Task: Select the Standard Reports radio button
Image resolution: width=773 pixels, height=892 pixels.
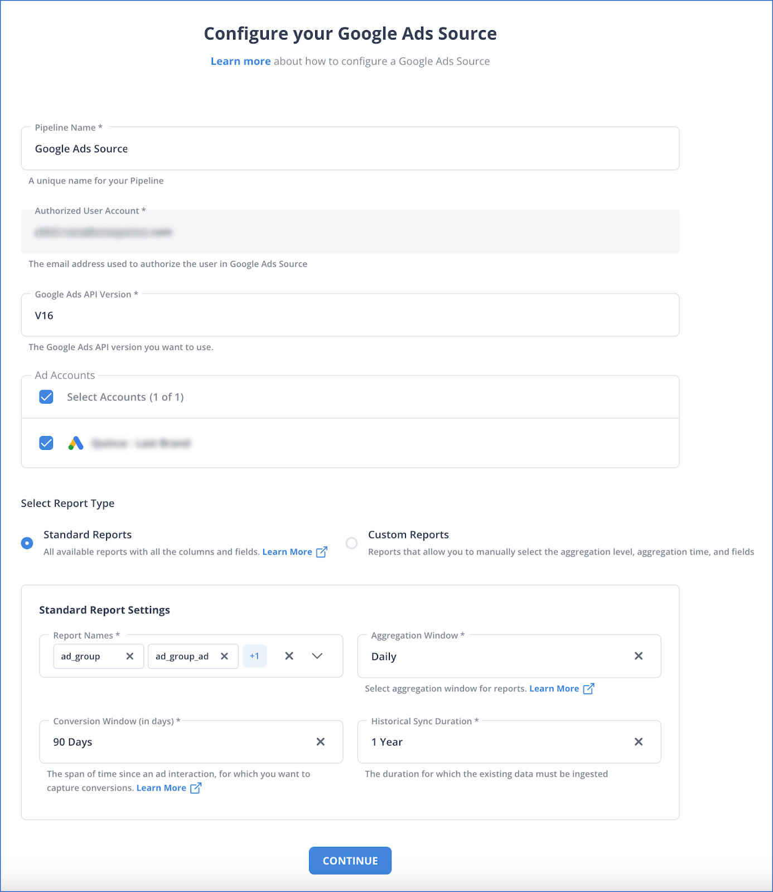Action: 27,543
